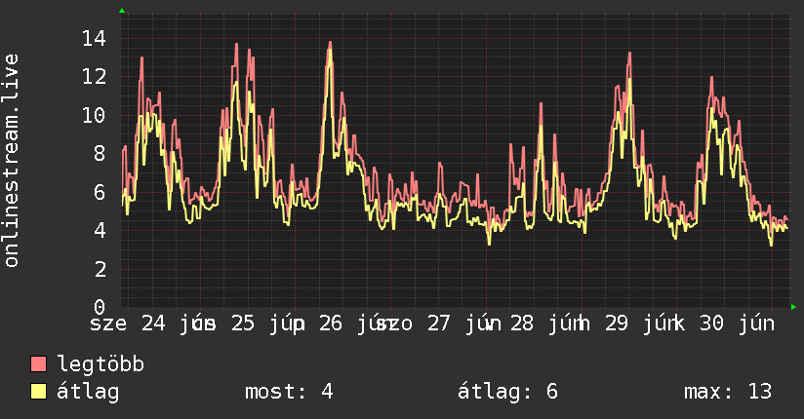
Task: Click the pink legtöbb legend swatch
Action: tap(38, 364)
